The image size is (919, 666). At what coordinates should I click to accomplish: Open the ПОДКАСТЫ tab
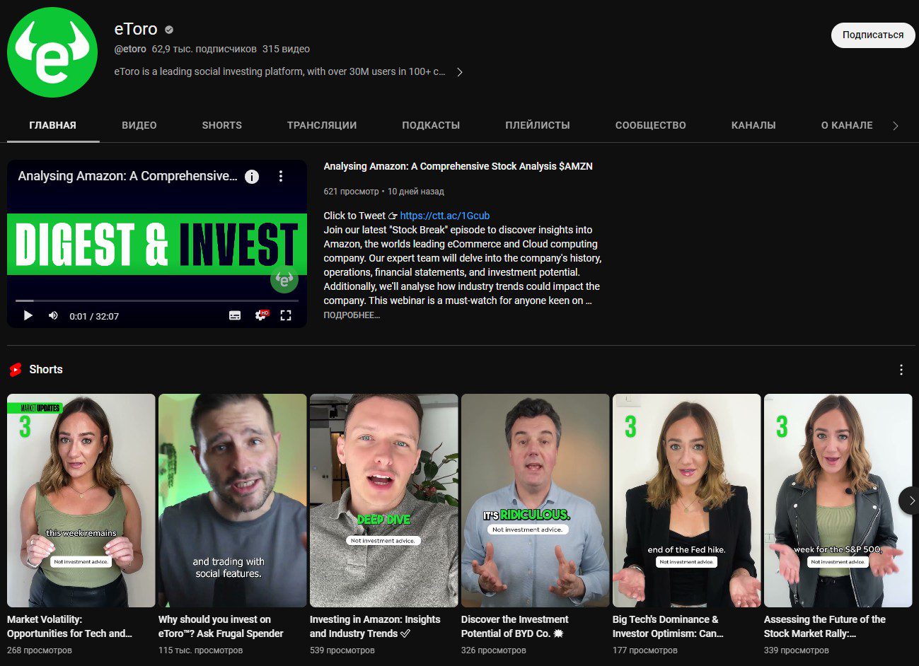(431, 125)
